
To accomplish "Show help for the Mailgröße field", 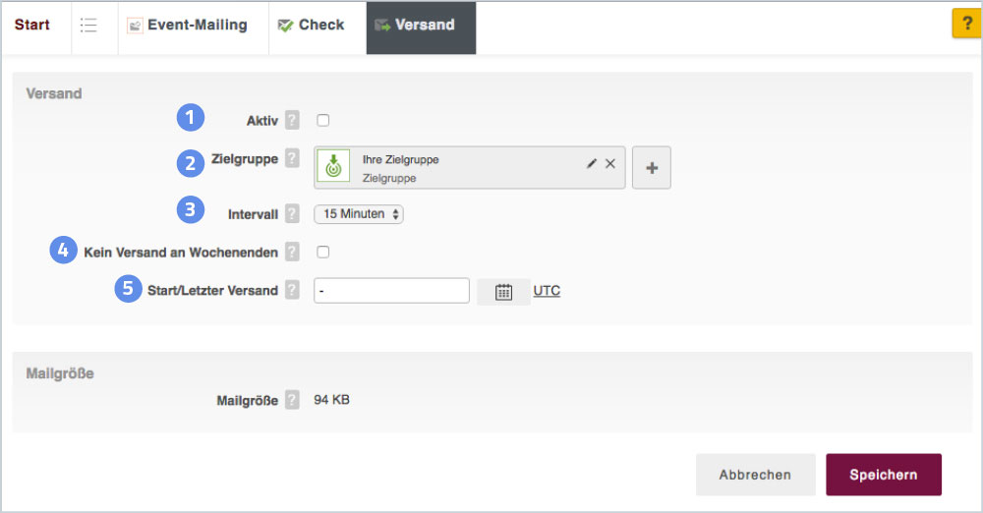I will (292, 400).
